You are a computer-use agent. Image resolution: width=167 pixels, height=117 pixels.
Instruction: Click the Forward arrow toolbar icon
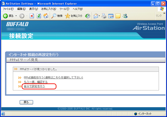pyautogui.click(x=22, y=16)
